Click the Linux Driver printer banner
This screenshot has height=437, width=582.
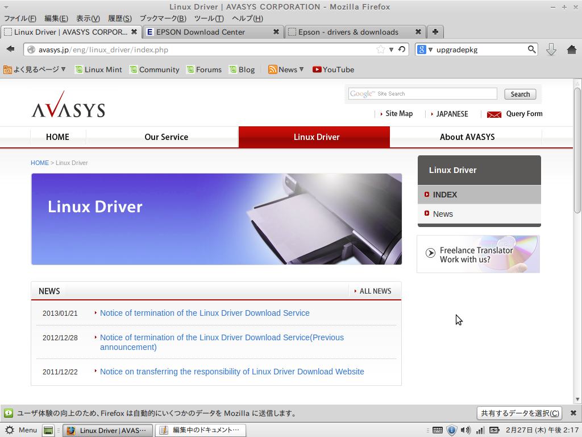point(217,219)
